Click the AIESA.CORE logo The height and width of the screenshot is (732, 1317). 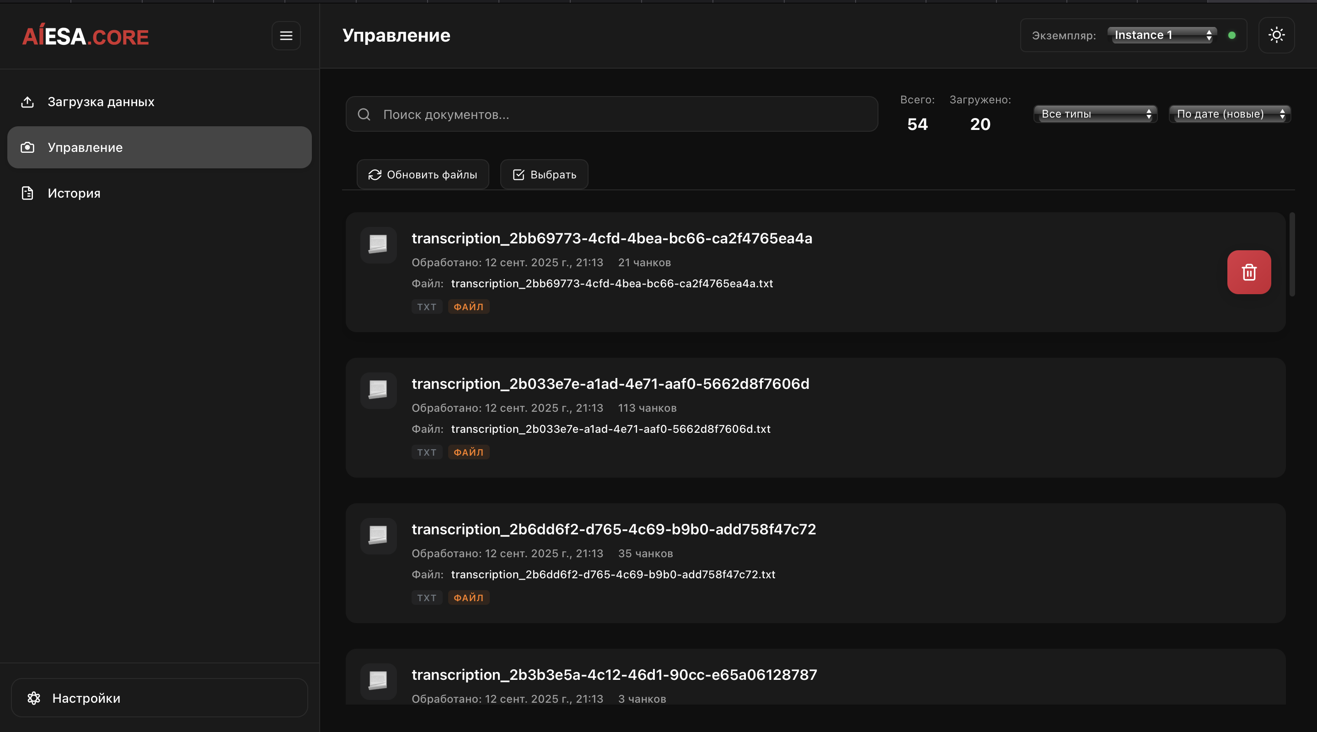(x=86, y=36)
